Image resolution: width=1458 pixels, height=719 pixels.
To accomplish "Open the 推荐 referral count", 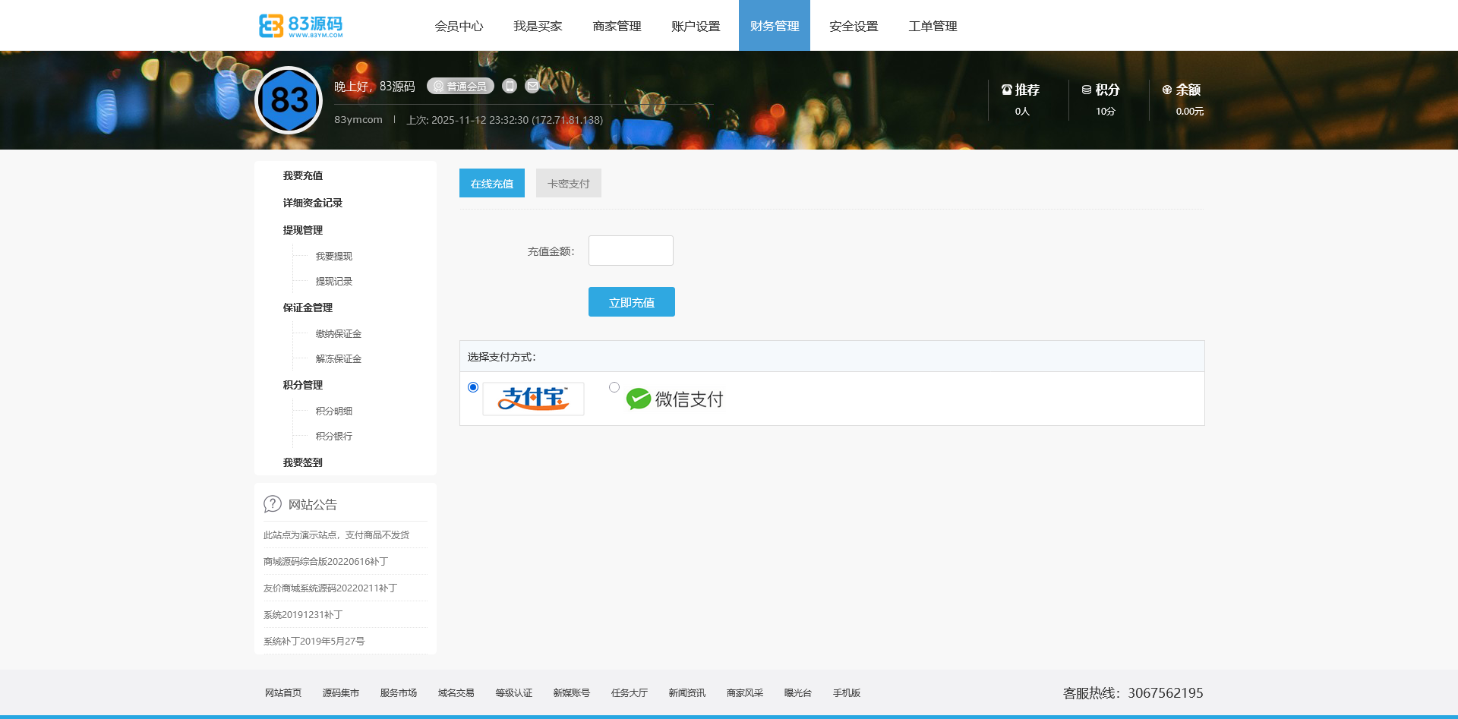I will [1021, 99].
